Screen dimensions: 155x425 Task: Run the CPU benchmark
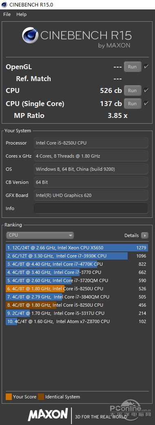(x=133, y=90)
